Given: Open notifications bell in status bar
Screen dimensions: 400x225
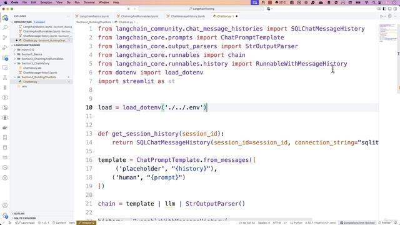Looking at the screenshot, I should pos(396,222).
